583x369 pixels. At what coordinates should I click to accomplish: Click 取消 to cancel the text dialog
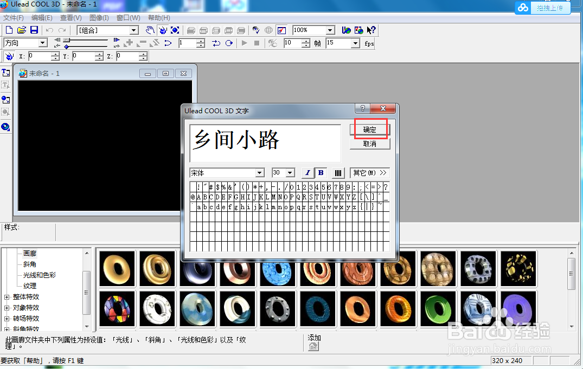[x=369, y=144]
